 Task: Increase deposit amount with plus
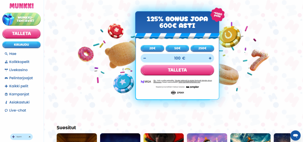click(210, 58)
